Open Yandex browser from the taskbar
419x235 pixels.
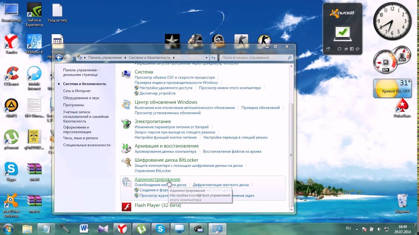coord(122,229)
